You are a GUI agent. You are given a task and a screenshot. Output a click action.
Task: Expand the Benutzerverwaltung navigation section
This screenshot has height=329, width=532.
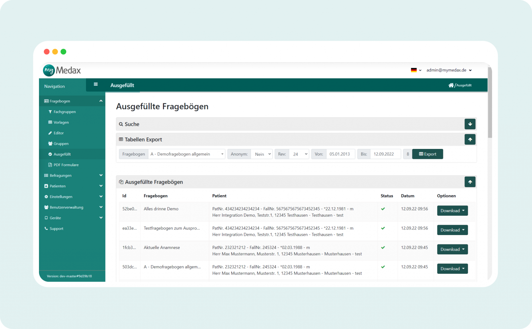72,207
